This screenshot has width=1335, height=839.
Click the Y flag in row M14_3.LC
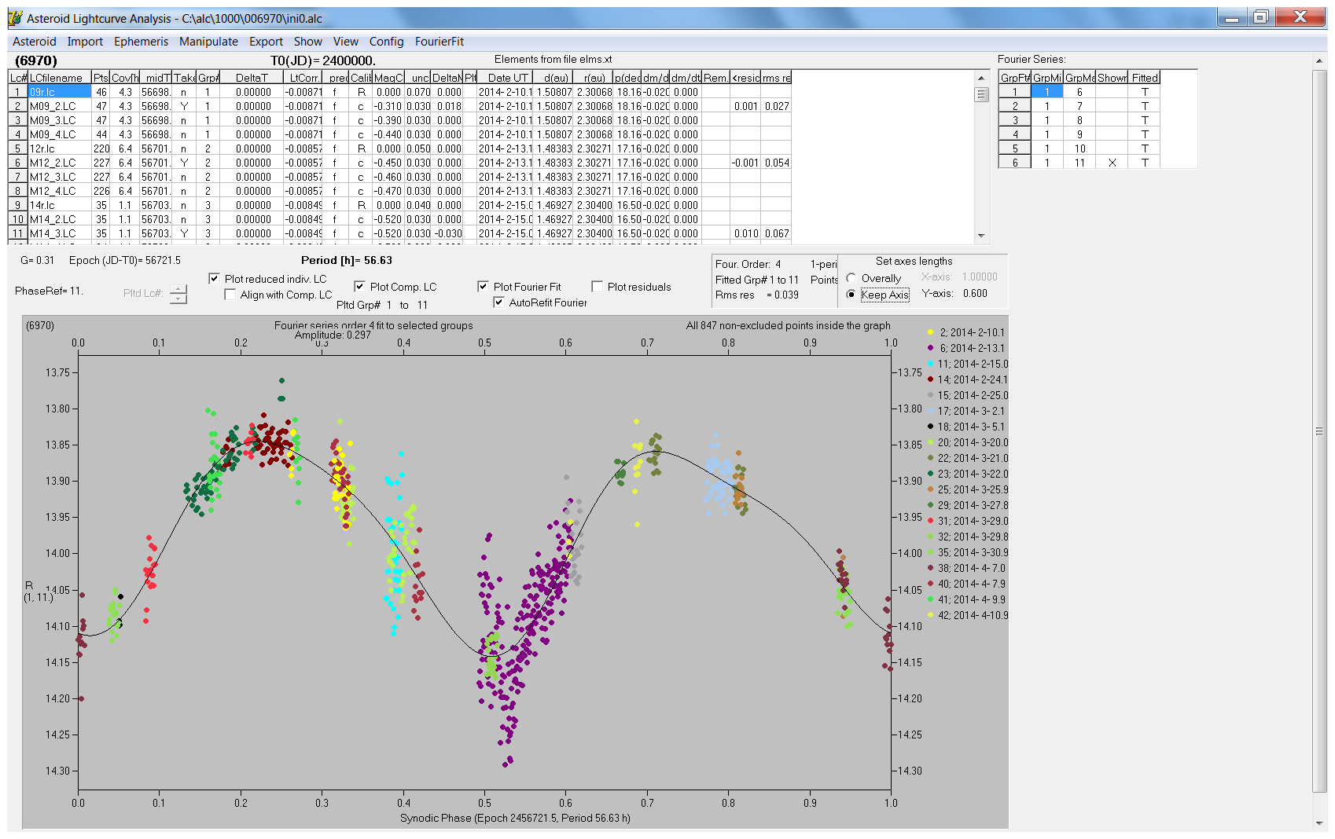(x=184, y=233)
